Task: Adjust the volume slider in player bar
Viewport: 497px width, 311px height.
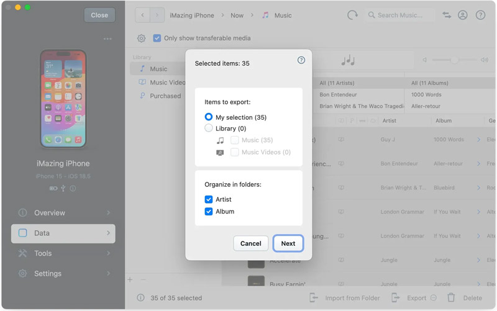Action: [x=454, y=60]
